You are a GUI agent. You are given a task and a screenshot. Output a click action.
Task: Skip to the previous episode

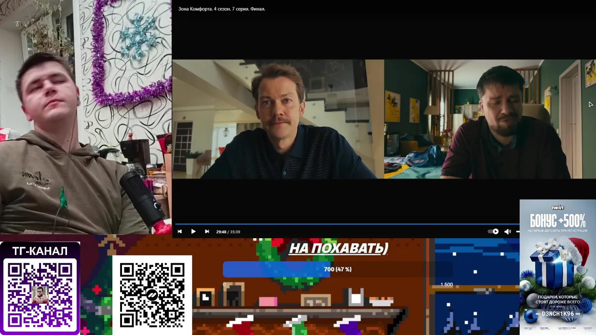180,231
